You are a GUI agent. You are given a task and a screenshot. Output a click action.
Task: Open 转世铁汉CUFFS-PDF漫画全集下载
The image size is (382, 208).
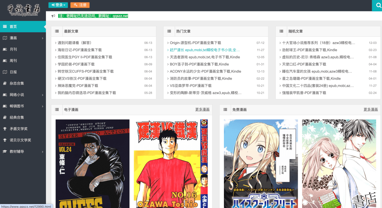click(86, 71)
